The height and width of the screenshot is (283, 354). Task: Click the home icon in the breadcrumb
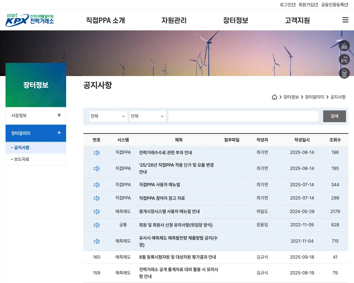[274, 97]
